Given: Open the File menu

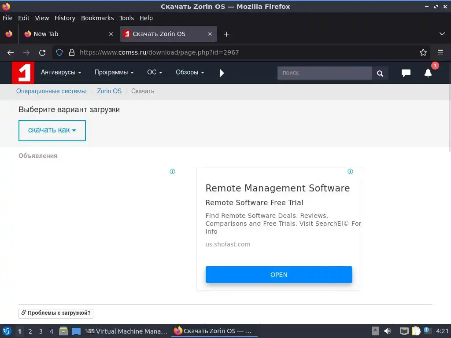Looking at the screenshot, I should 7,18.
